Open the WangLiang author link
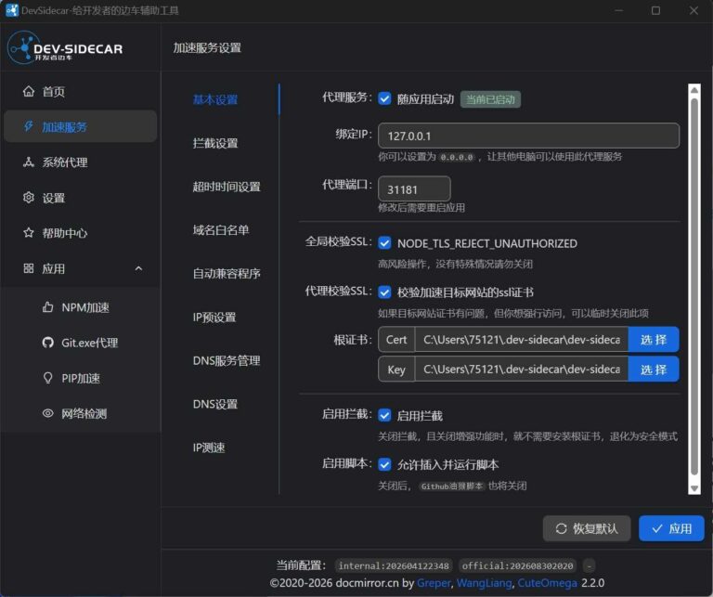The image size is (713, 597). (x=484, y=583)
